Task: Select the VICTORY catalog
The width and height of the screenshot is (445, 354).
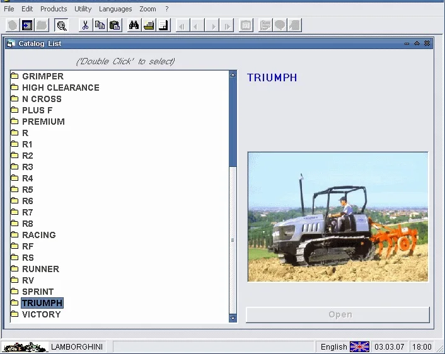Action: (x=42, y=314)
